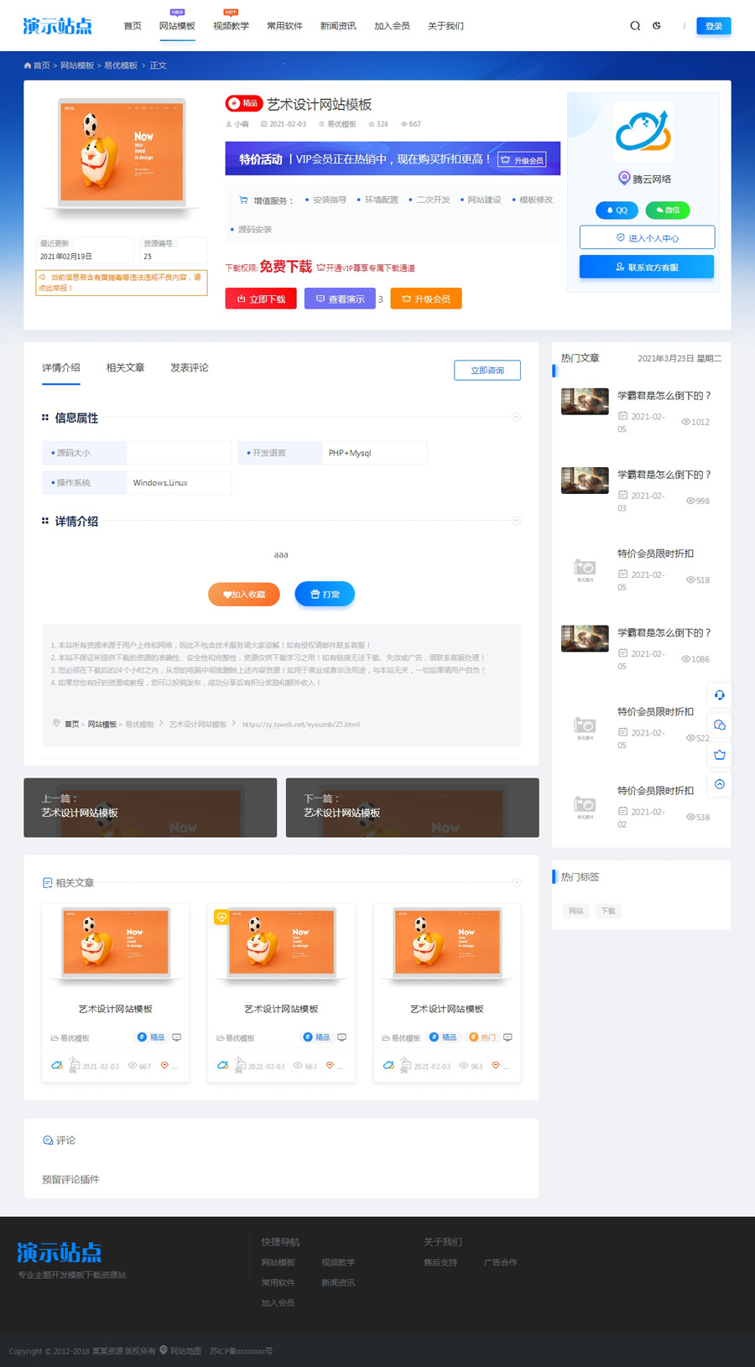
Task: Click the green 微信 contact button
Action: click(668, 211)
